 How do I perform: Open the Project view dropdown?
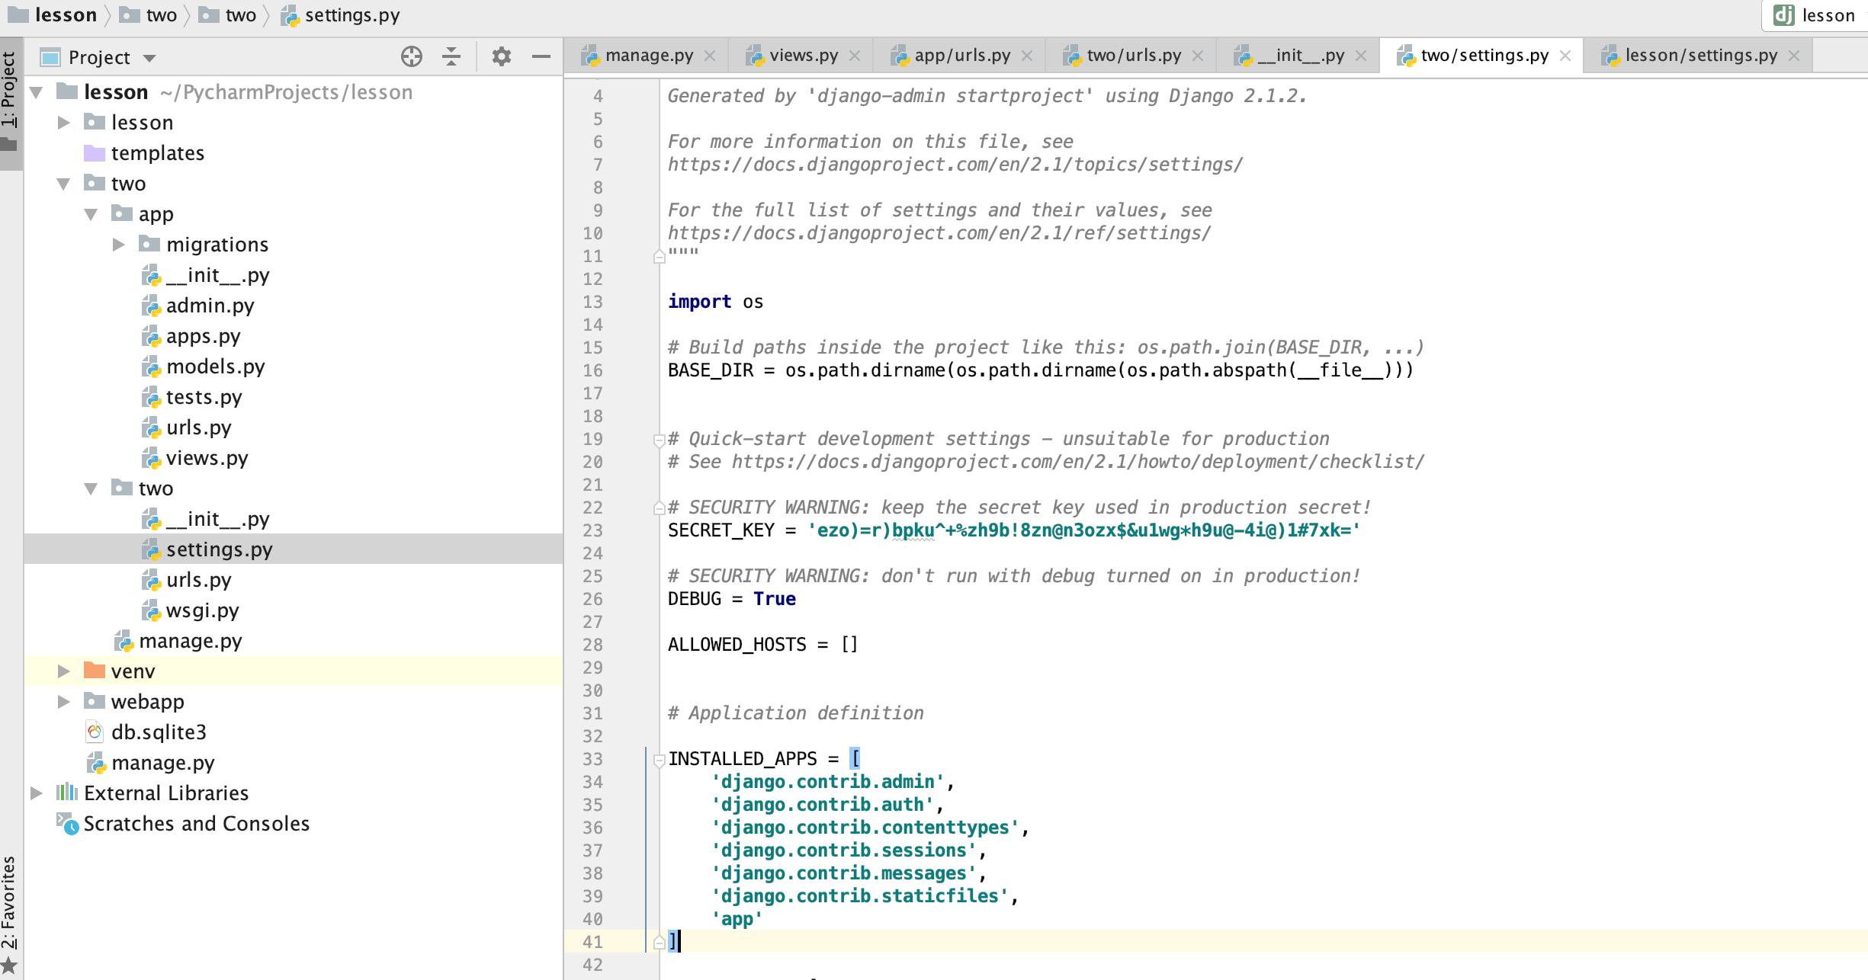pyautogui.click(x=149, y=58)
